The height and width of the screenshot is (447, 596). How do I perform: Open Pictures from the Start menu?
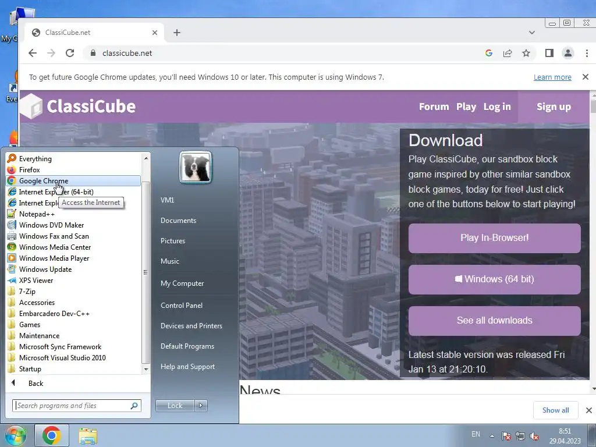tap(173, 241)
